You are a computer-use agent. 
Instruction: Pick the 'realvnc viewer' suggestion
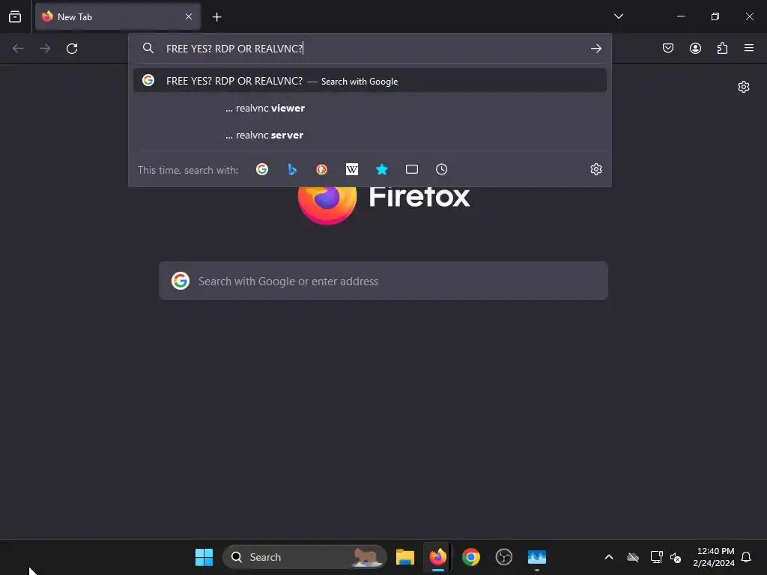click(x=370, y=108)
